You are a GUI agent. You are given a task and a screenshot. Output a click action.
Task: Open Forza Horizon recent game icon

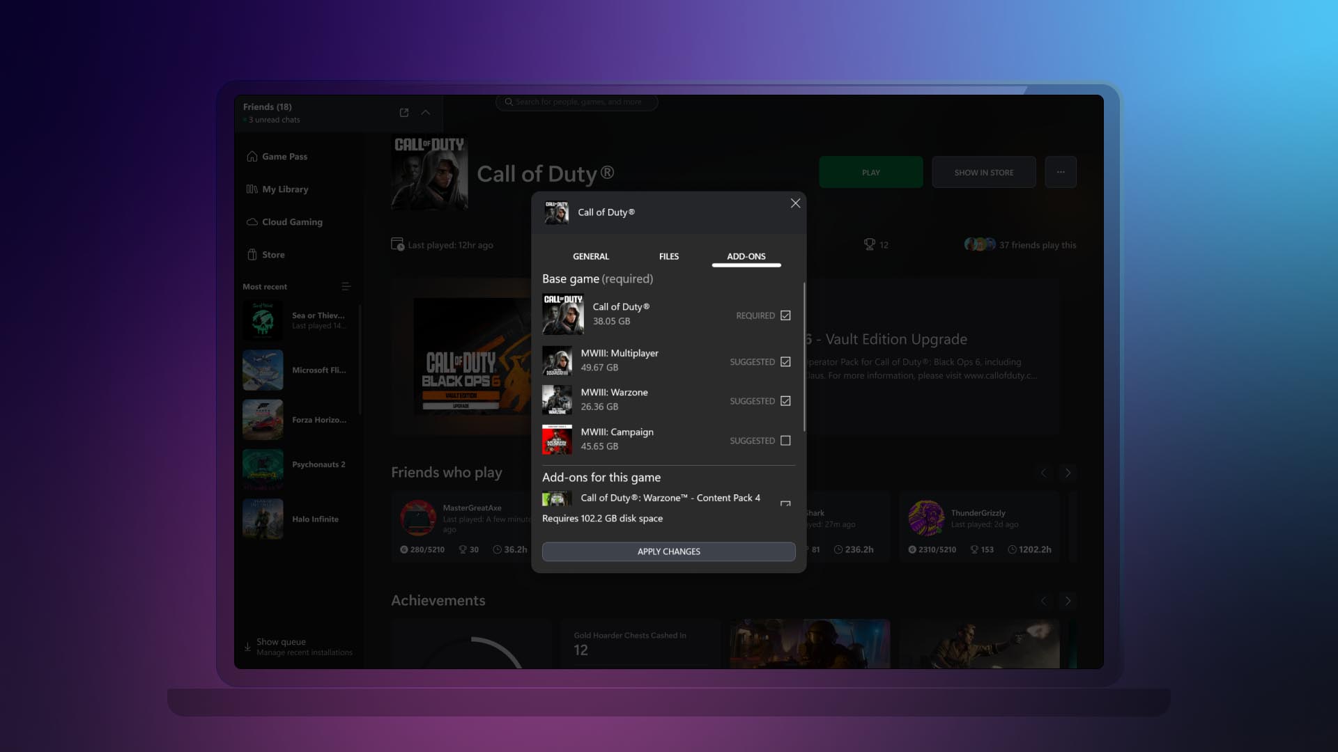pyautogui.click(x=263, y=420)
